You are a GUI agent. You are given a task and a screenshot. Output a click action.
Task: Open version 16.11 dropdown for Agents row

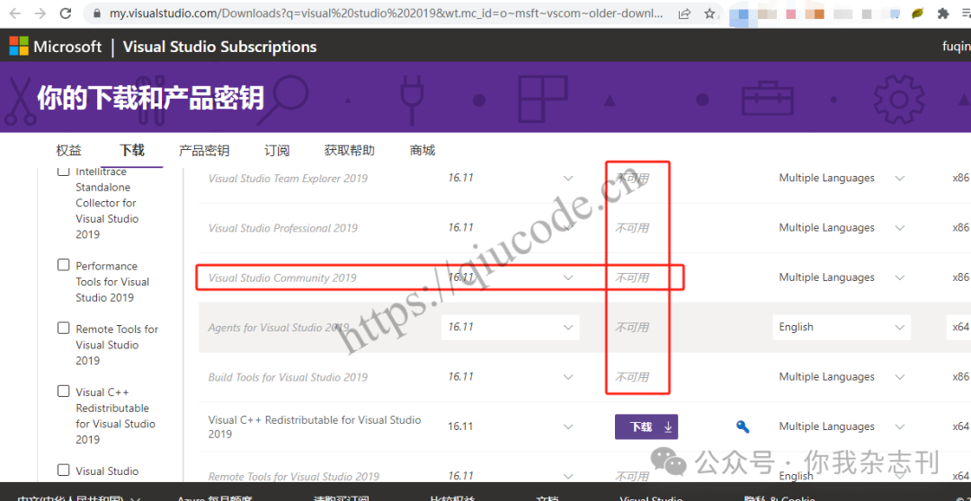[511, 327]
